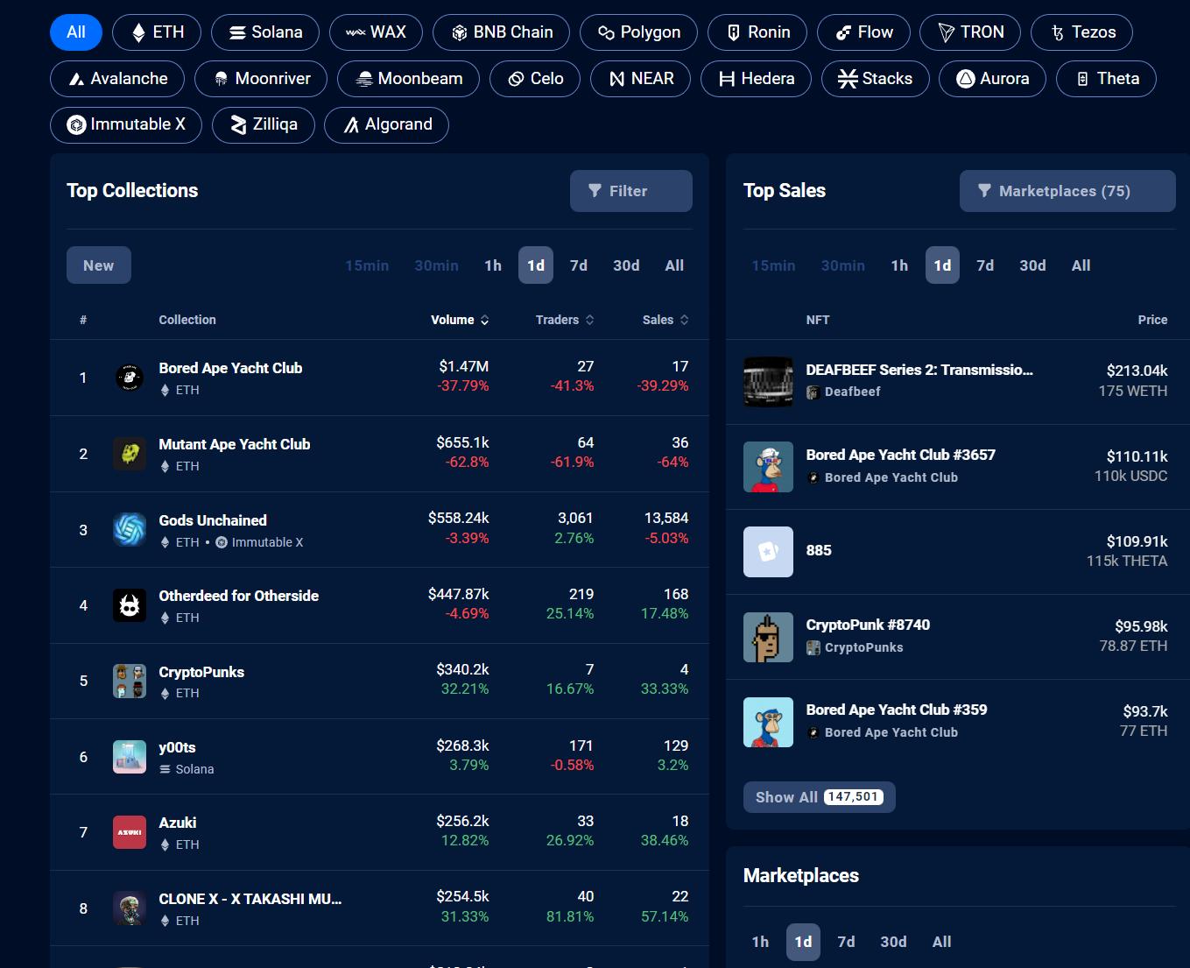Switch Top Sales to 7d timeframe

(x=985, y=265)
